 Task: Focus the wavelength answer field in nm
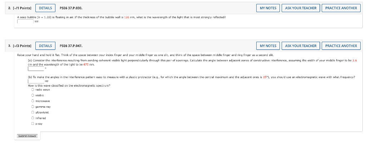[x=25, y=21]
